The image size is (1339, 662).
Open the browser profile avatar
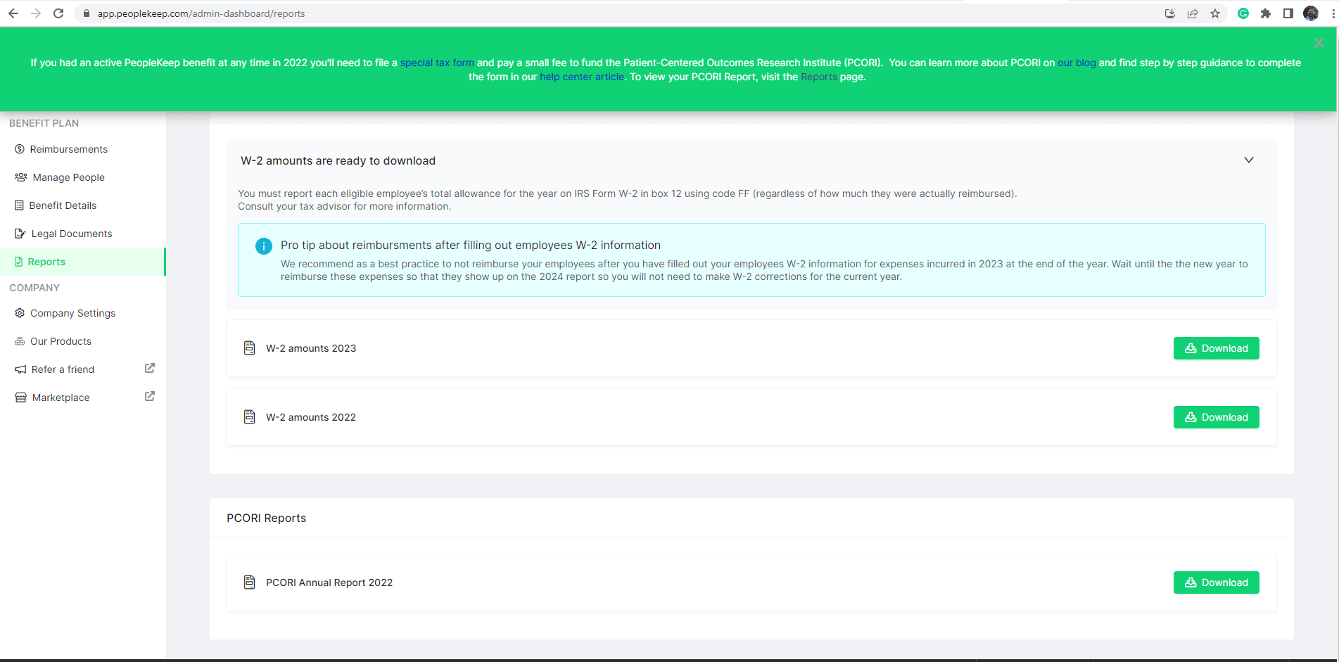coord(1311,13)
